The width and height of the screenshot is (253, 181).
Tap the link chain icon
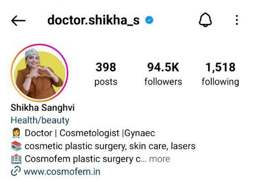16,171
